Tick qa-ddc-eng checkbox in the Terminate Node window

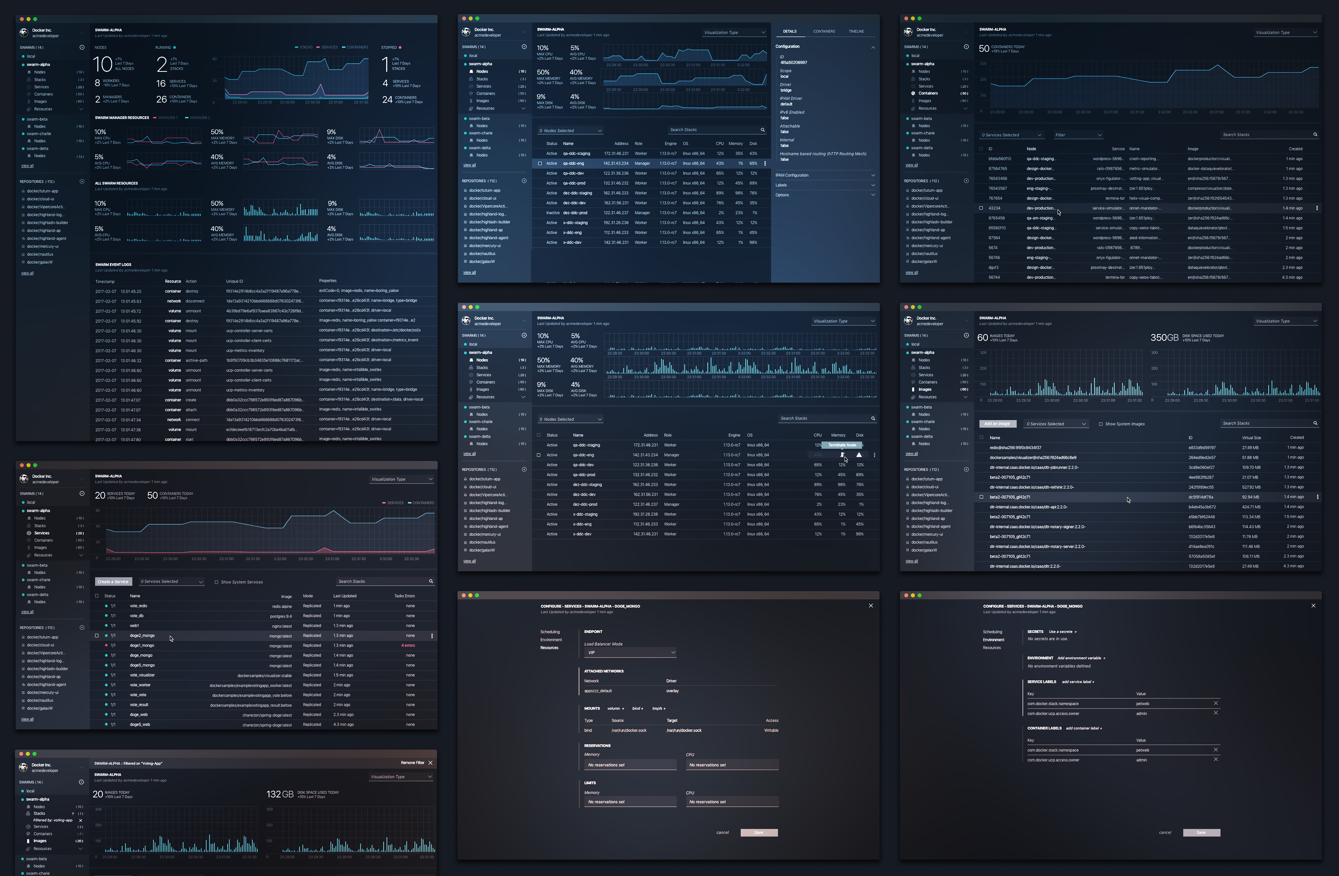point(539,455)
